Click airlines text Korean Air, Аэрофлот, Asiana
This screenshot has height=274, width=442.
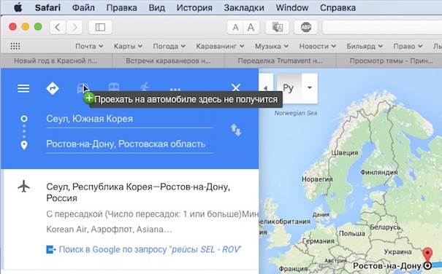pyautogui.click(x=109, y=230)
